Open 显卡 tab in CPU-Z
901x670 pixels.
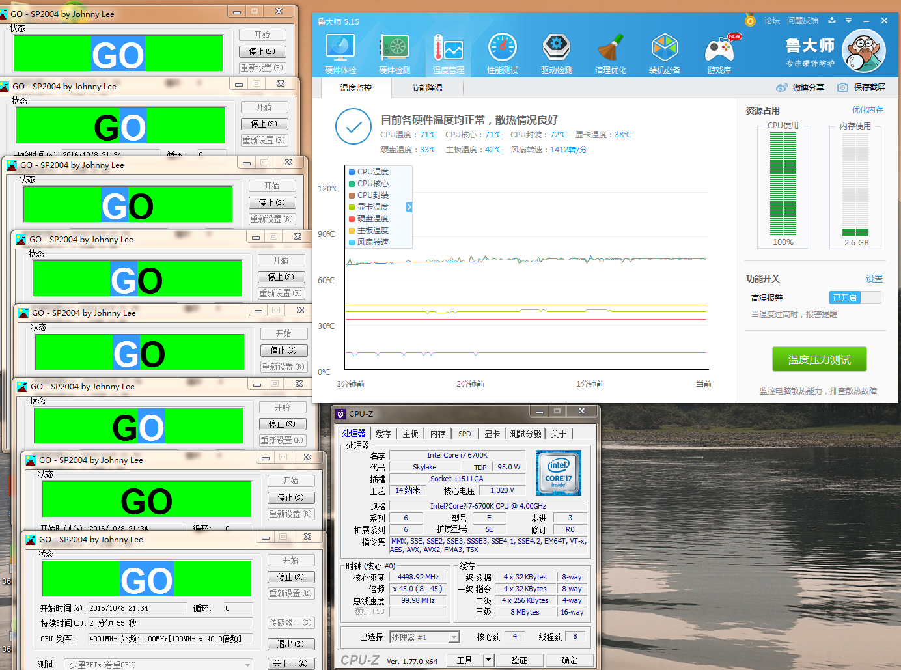(492, 434)
